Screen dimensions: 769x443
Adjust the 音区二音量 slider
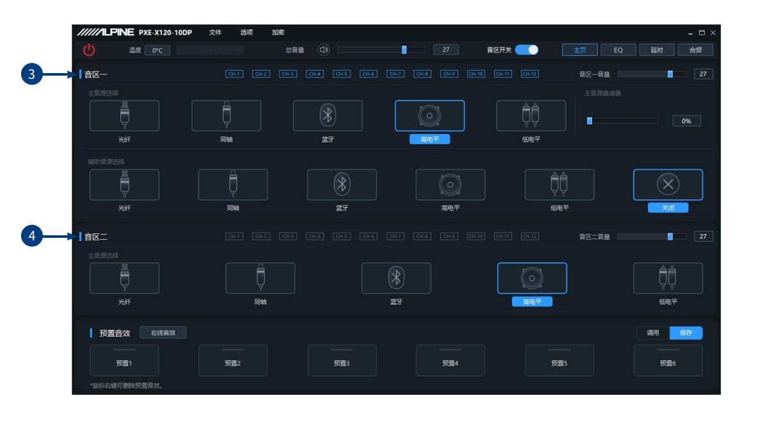[x=652, y=237]
